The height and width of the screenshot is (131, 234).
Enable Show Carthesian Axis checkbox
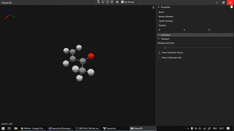[159, 57]
